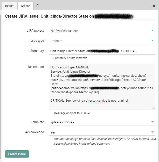Click the 'Whether the Icinga problem' help text
The height and width of the screenshot is (162, 159).
[105, 141]
